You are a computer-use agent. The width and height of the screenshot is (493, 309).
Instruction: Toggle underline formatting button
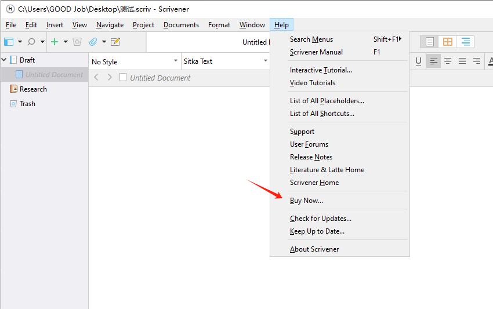pos(418,61)
